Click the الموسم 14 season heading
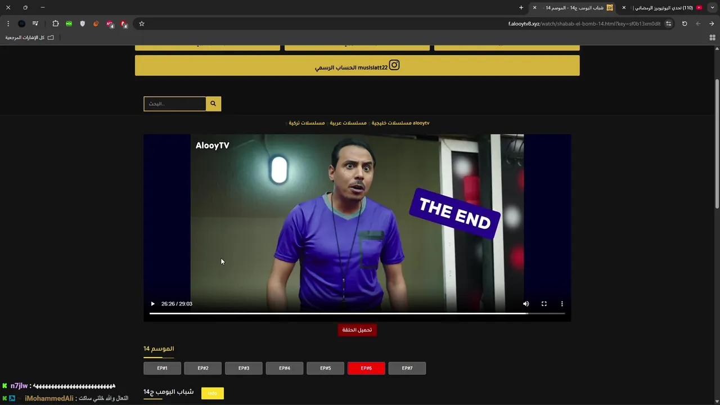The image size is (720, 405). point(159,349)
